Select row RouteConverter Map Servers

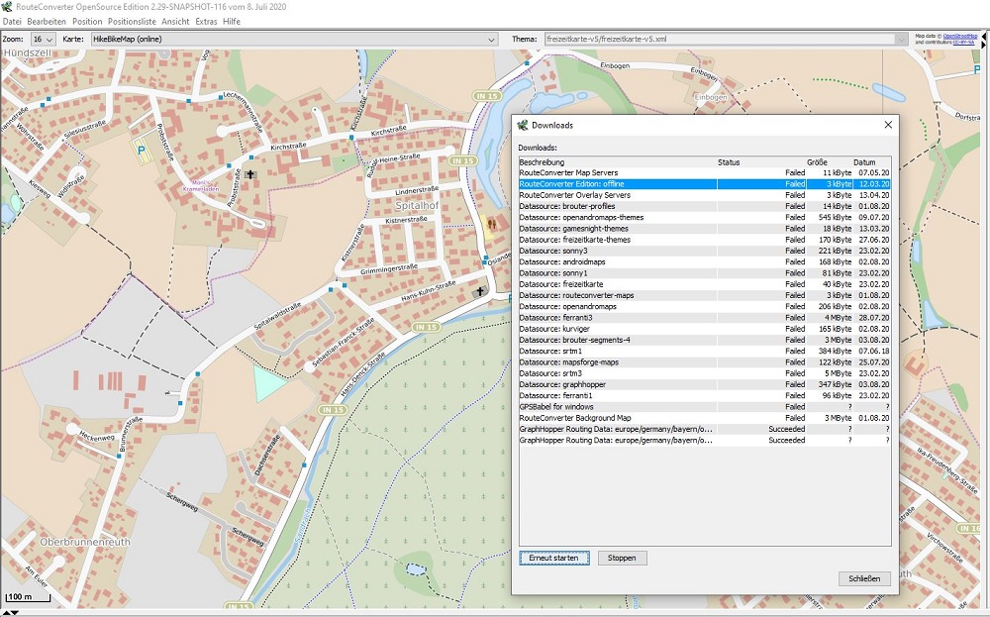(x=705, y=173)
